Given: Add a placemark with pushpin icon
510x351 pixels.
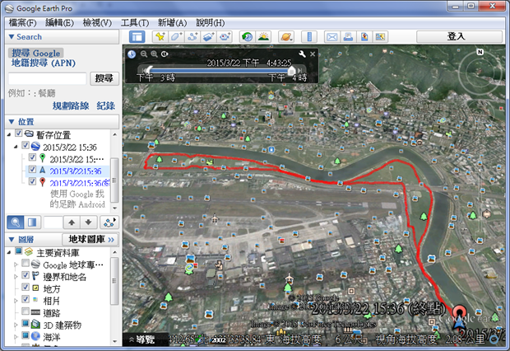Looking at the screenshot, I should click(x=160, y=37).
